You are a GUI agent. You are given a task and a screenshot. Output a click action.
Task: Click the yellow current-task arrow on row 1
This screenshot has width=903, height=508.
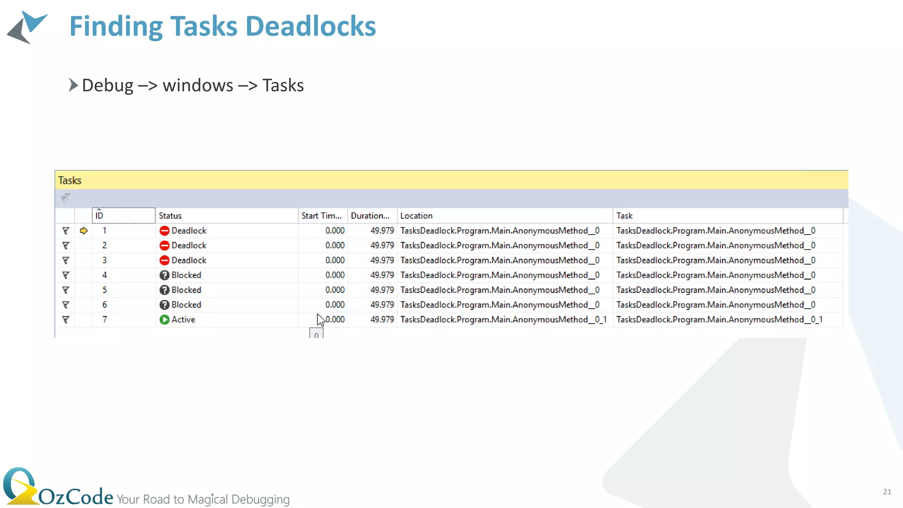coord(84,231)
